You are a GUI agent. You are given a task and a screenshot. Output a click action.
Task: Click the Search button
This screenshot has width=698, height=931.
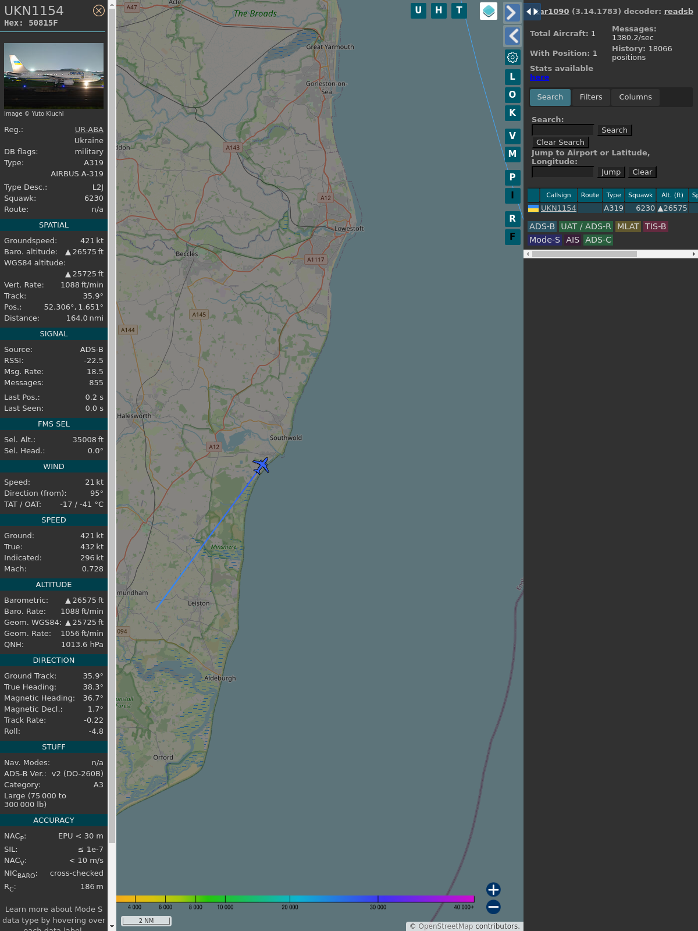tap(614, 130)
